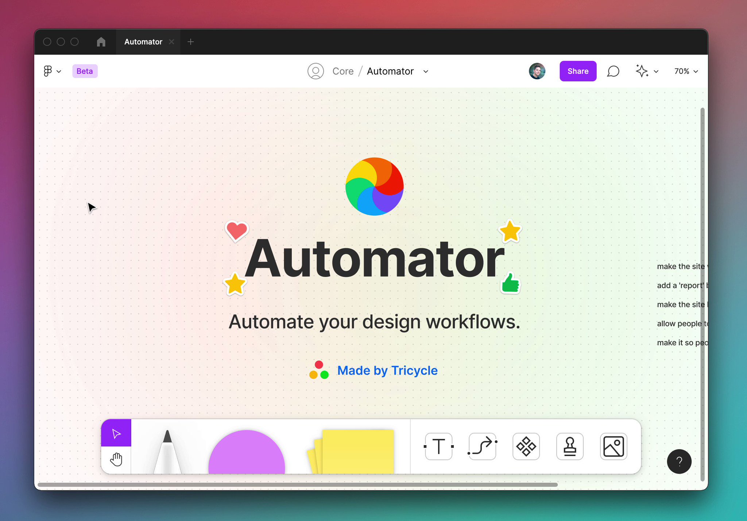This screenshot has height=521, width=747.
Task: Open the Core project breadcrumb
Action: coord(343,71)
